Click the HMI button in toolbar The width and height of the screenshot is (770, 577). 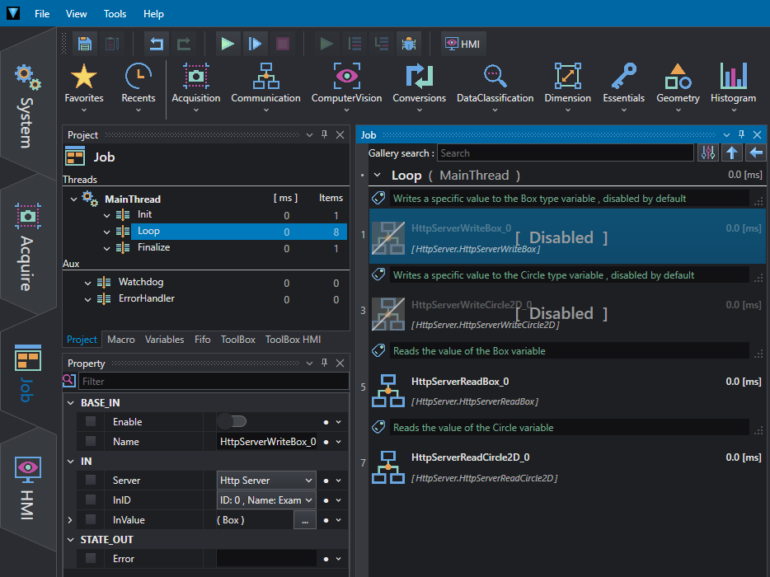(463, 45)
